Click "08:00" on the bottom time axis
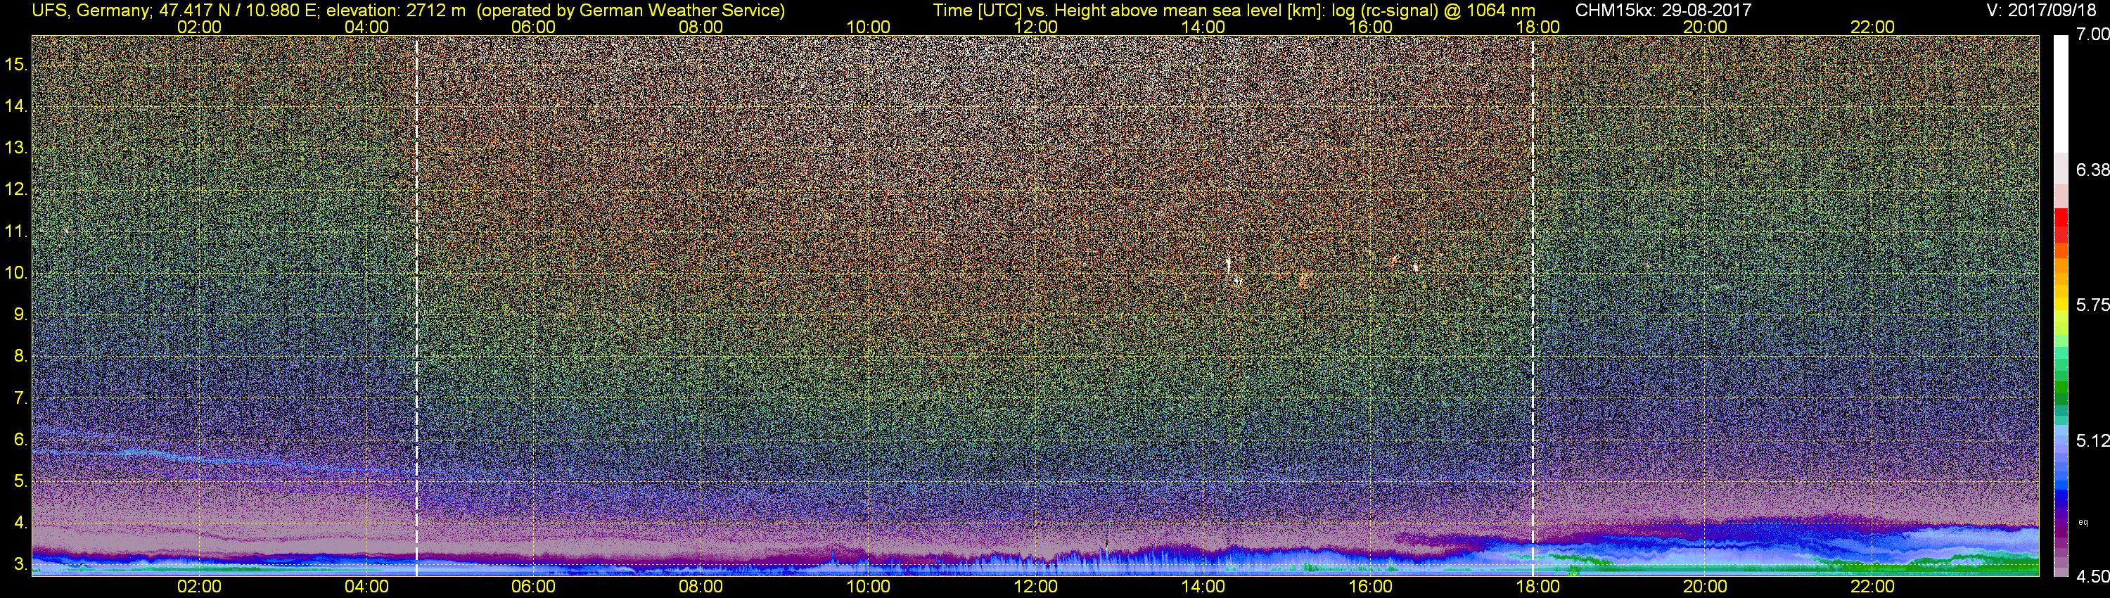The width and height of the screenshot is (2110, 598). click(701, 587)
